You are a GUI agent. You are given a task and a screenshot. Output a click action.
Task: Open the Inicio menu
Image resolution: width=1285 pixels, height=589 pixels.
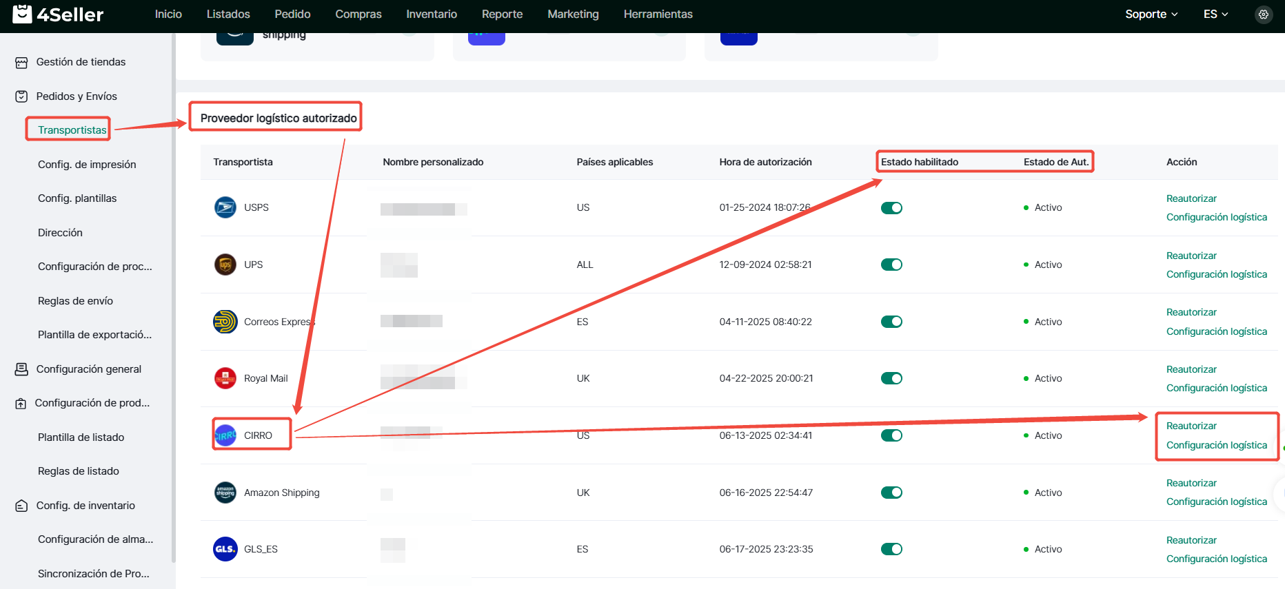(168, 14)
